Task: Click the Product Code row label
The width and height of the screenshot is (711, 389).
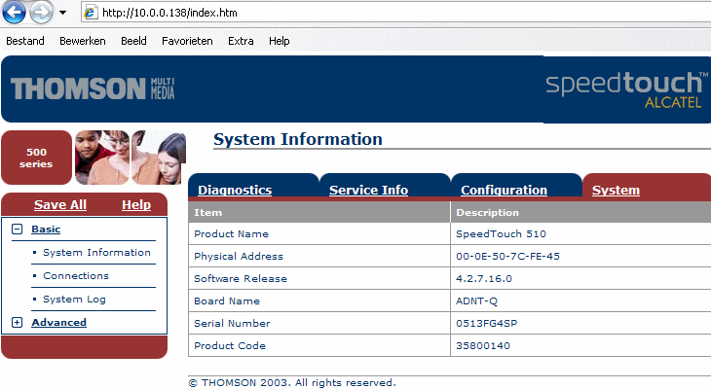Action: tap(230, 345)
